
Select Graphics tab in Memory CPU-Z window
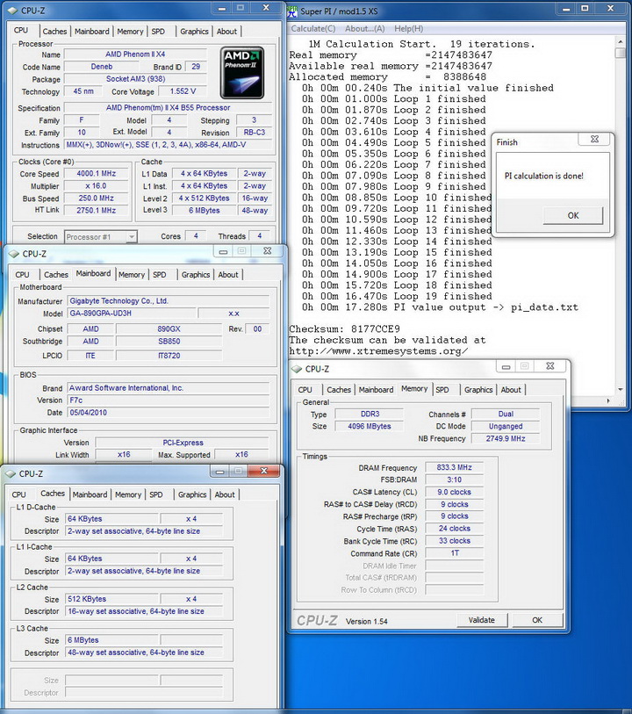pos(478,390)
